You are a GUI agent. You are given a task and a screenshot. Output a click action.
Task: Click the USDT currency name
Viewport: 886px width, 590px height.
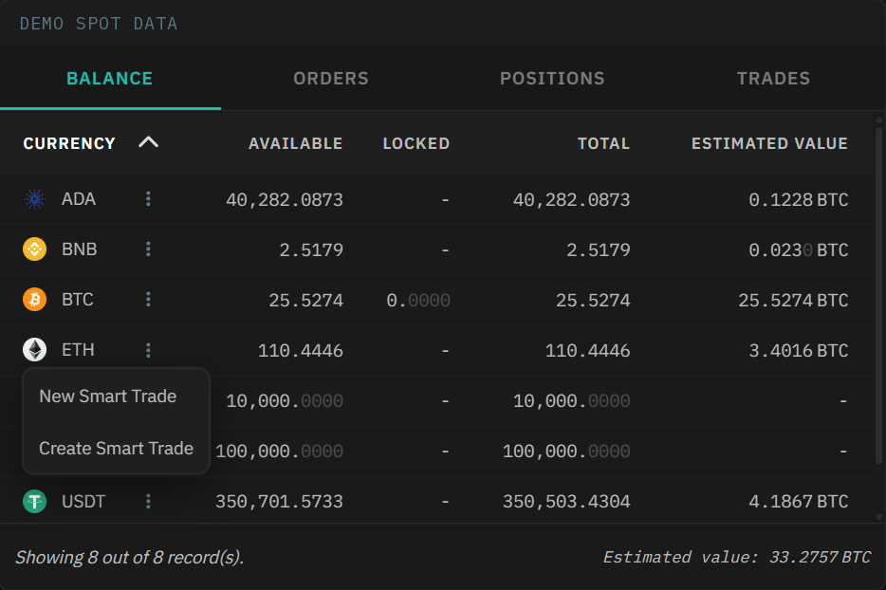point(83,501)
